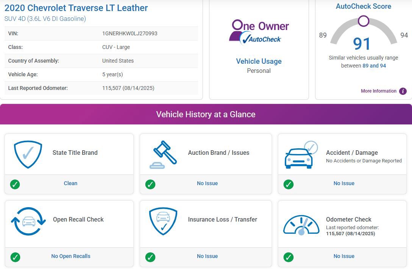
Task: Click the Country of Assembly label
Action: coord(34,61)
